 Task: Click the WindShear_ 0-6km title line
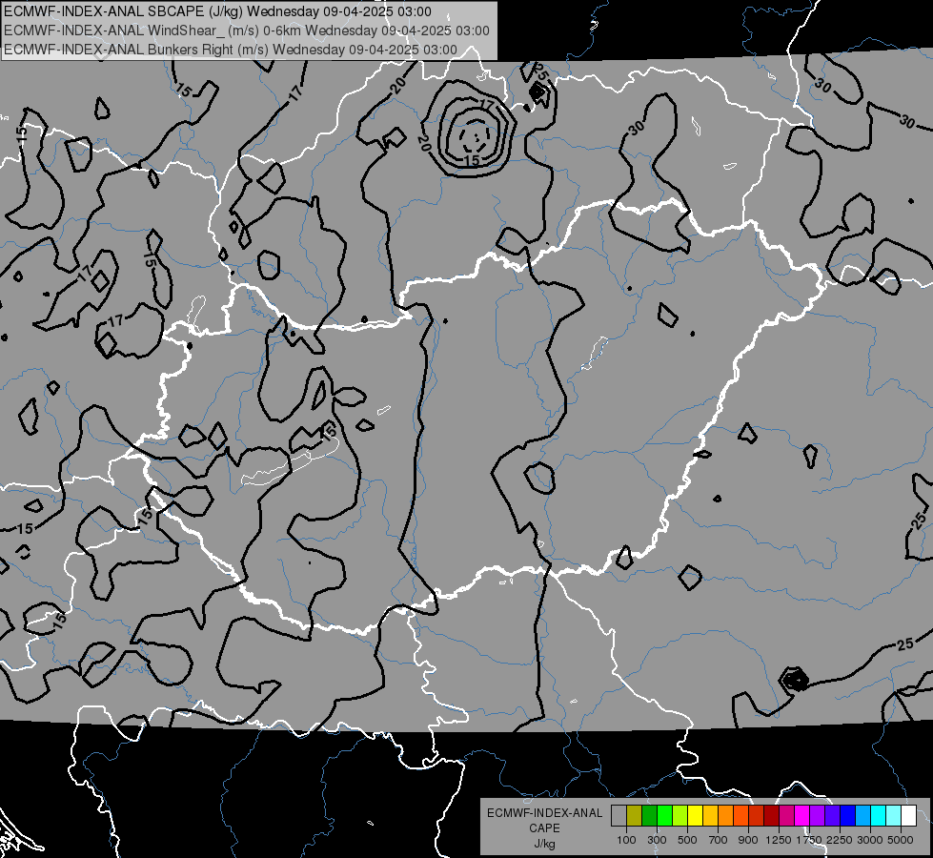[x=246, y=31]
